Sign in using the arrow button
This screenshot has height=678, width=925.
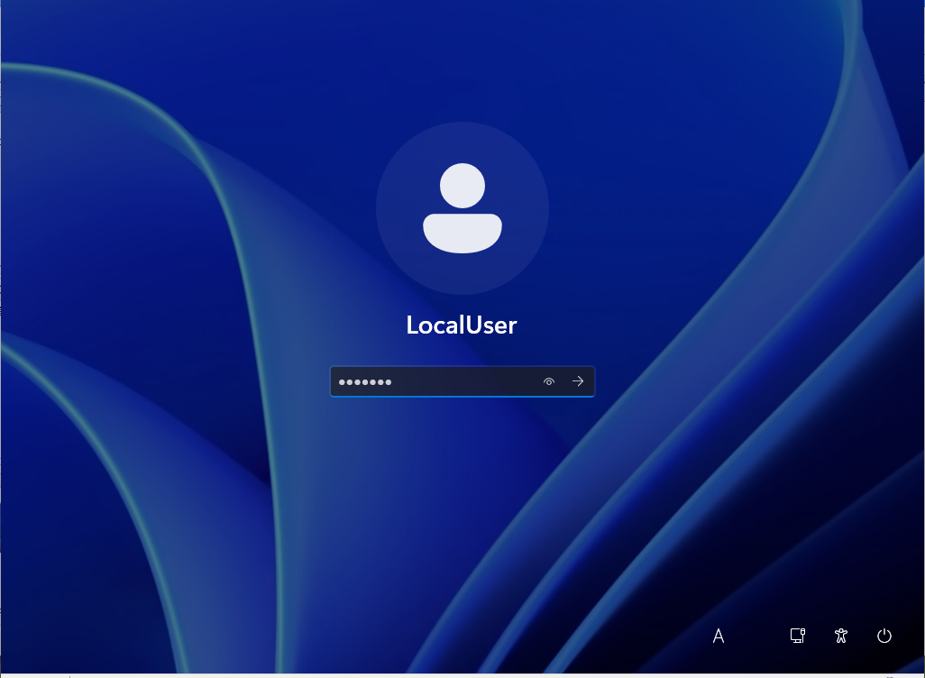578,381
